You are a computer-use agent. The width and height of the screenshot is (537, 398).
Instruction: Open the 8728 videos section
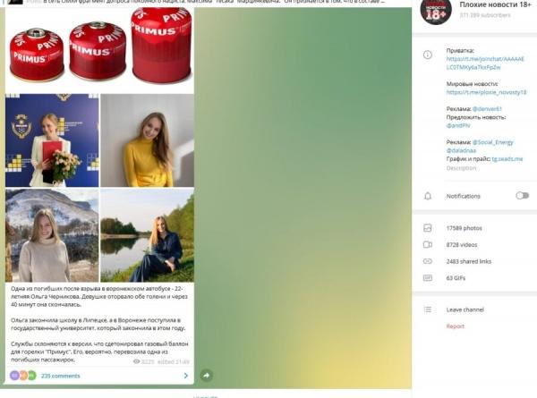[462, 245]
